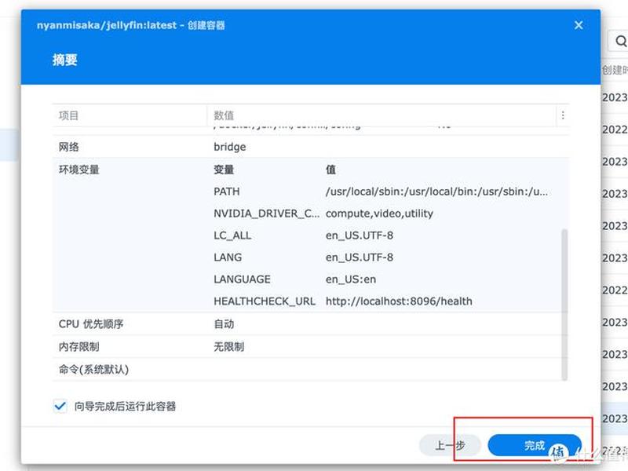The height and width of the screenshot is (471, 628).
Task: Click the 自动 CPU priority value
Action: point(224,324)
